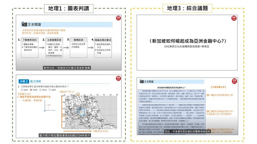This screenshot has height=144, width=257.
Task: Tick the 2534 checkbox
Action: (x=40, y=90)
